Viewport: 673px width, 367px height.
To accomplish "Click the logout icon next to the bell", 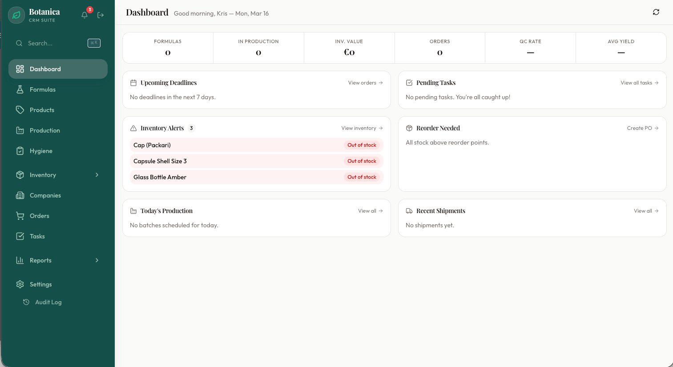I will [x=101, y=15].
